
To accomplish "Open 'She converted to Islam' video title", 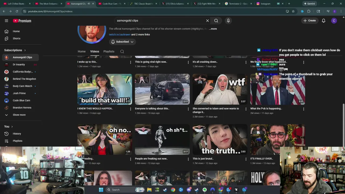I will click(216, 110).
